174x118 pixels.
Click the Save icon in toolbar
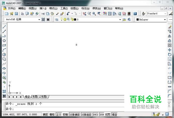pyautogui.click(x=16, y=14)
